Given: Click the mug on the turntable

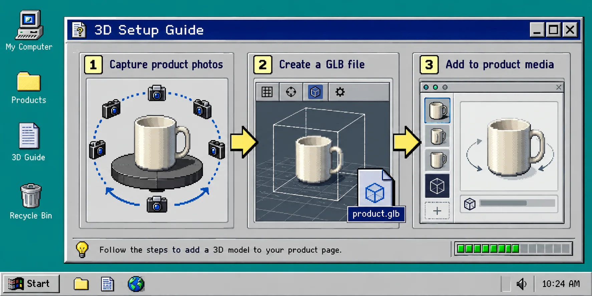Looking at the screenshot, I should point(162,143).
